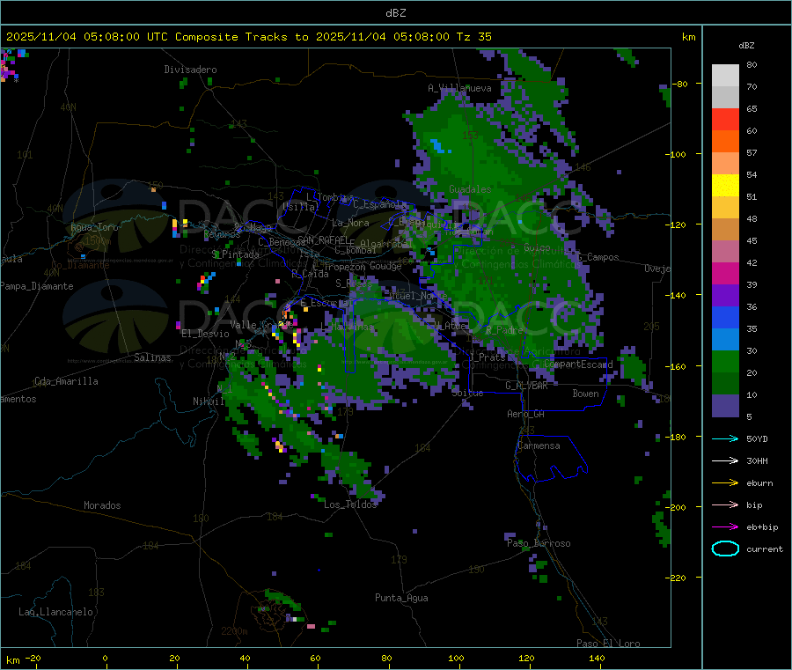Click the Paso_Barroso map label
The width and height of the screenshot is (792, 670).
(x=539, y=543)
